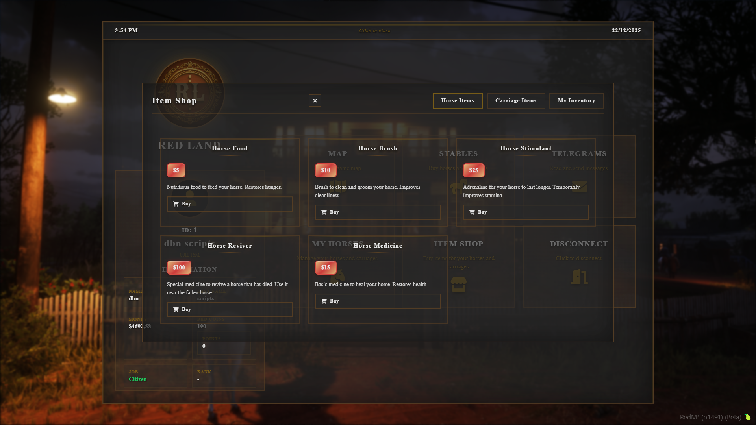This screenshot has width=756, height=425.
Task: Click the 'Brush to clean and groom' description
Action: 368,191
